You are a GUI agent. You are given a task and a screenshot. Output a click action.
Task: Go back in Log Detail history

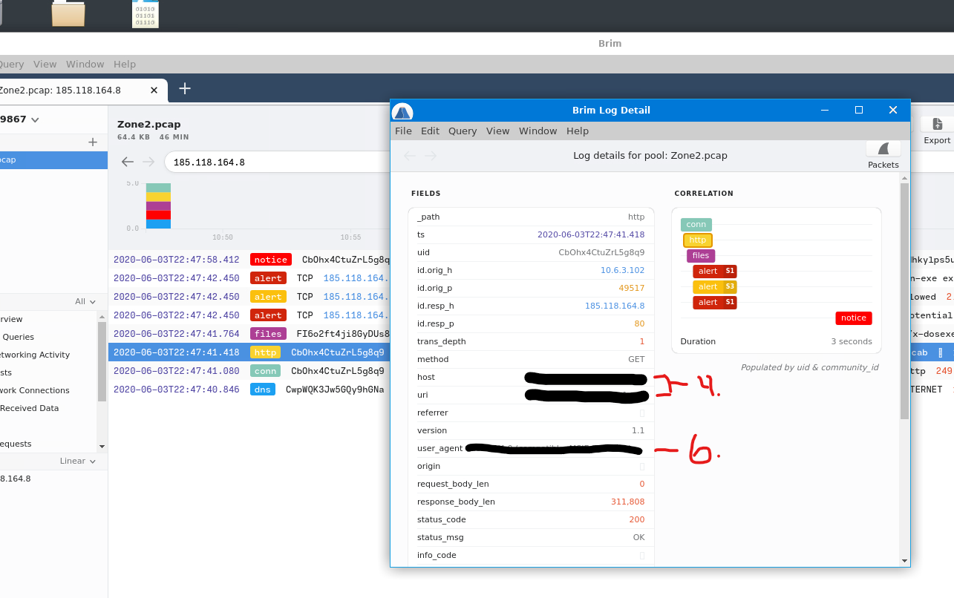408,156
